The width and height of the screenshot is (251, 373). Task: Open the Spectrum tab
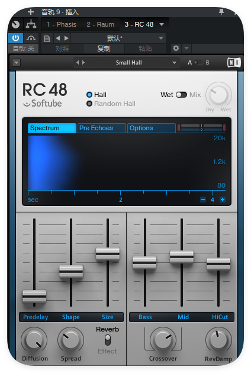(x=52, y=128)
